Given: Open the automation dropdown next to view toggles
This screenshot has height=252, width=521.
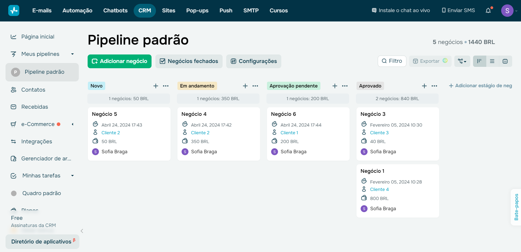Looking at the screenshot, I should point(462,61).
